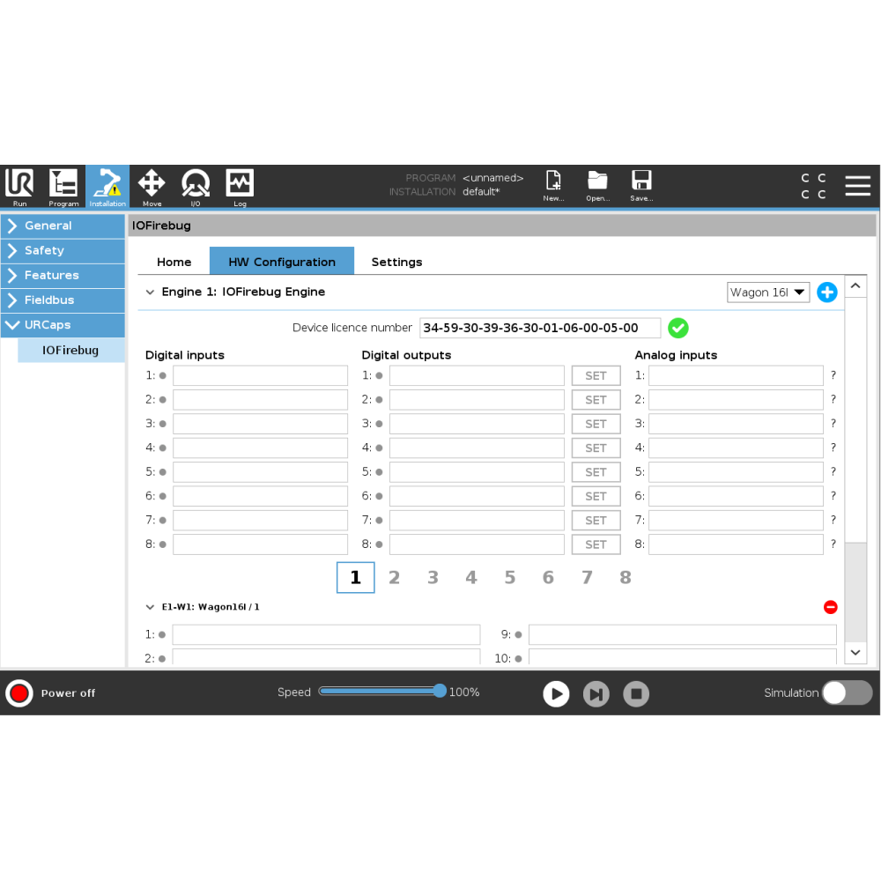This screenshot has height=881, width=881.
Task: Open the Program editor icon
Action: point(63,187)
